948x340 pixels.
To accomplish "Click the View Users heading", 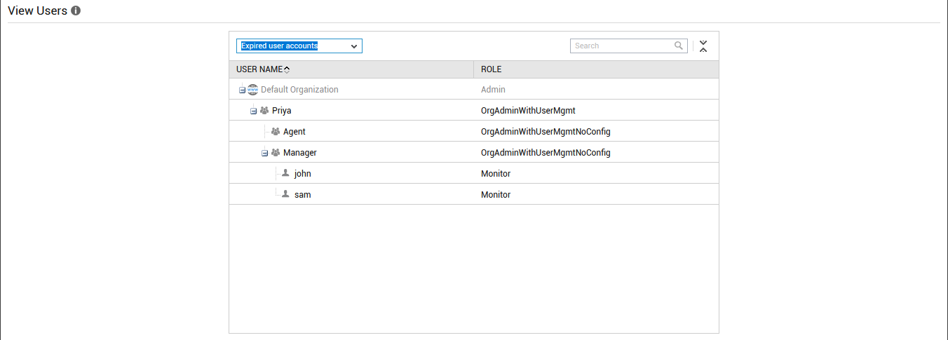I will pos(37,11).
